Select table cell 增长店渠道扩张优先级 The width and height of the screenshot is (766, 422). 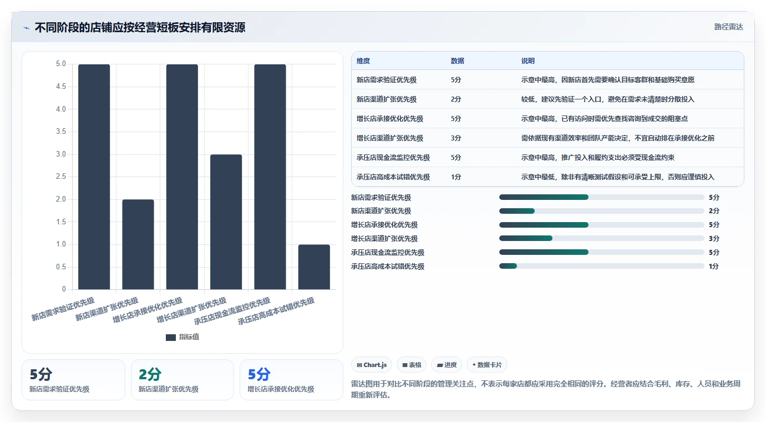point(390,138)
